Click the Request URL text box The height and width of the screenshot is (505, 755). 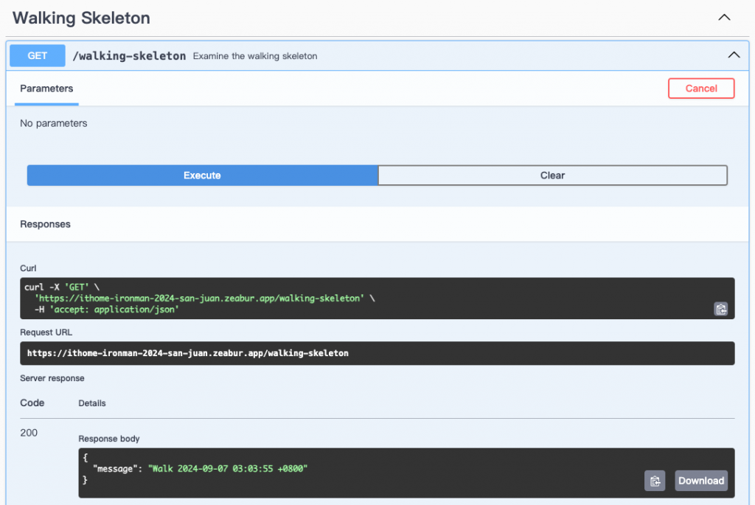[377, 353]
